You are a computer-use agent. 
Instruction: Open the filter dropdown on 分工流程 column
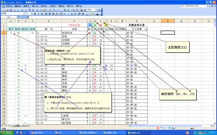point(146,29)
